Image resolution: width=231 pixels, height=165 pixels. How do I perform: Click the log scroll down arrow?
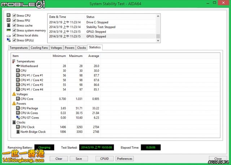click(158, 40)
